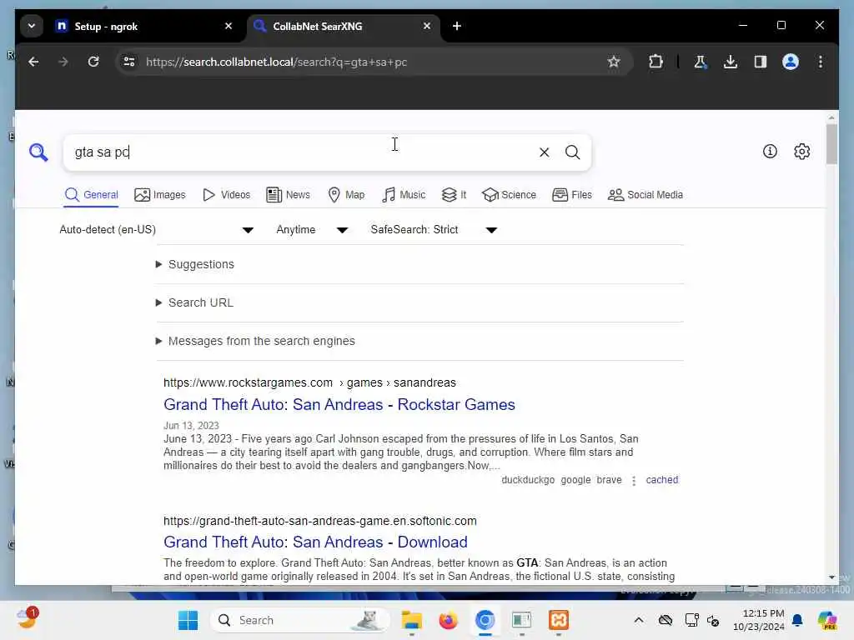Select the It search category
Viewport: 854px width, 640px height.
coord(454,195)
